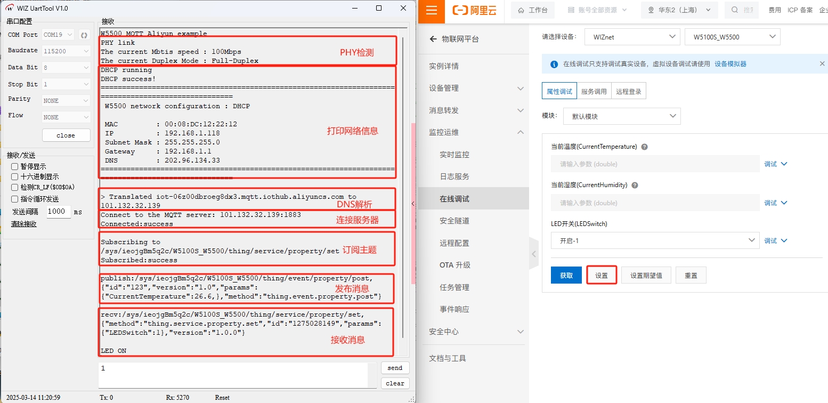Enable the 暂停显示 checkbox
This screenshot has height=403, width=828.
click(x=15, y=166)
